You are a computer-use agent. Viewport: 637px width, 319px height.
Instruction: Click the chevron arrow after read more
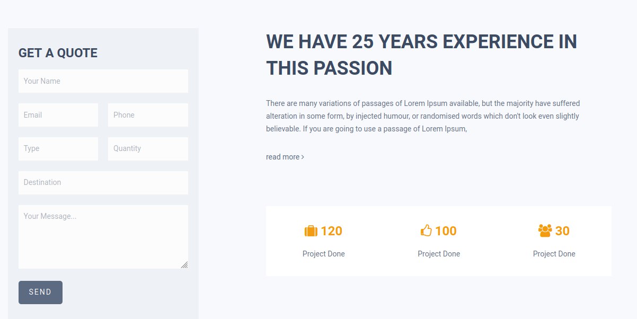[303, 157]
